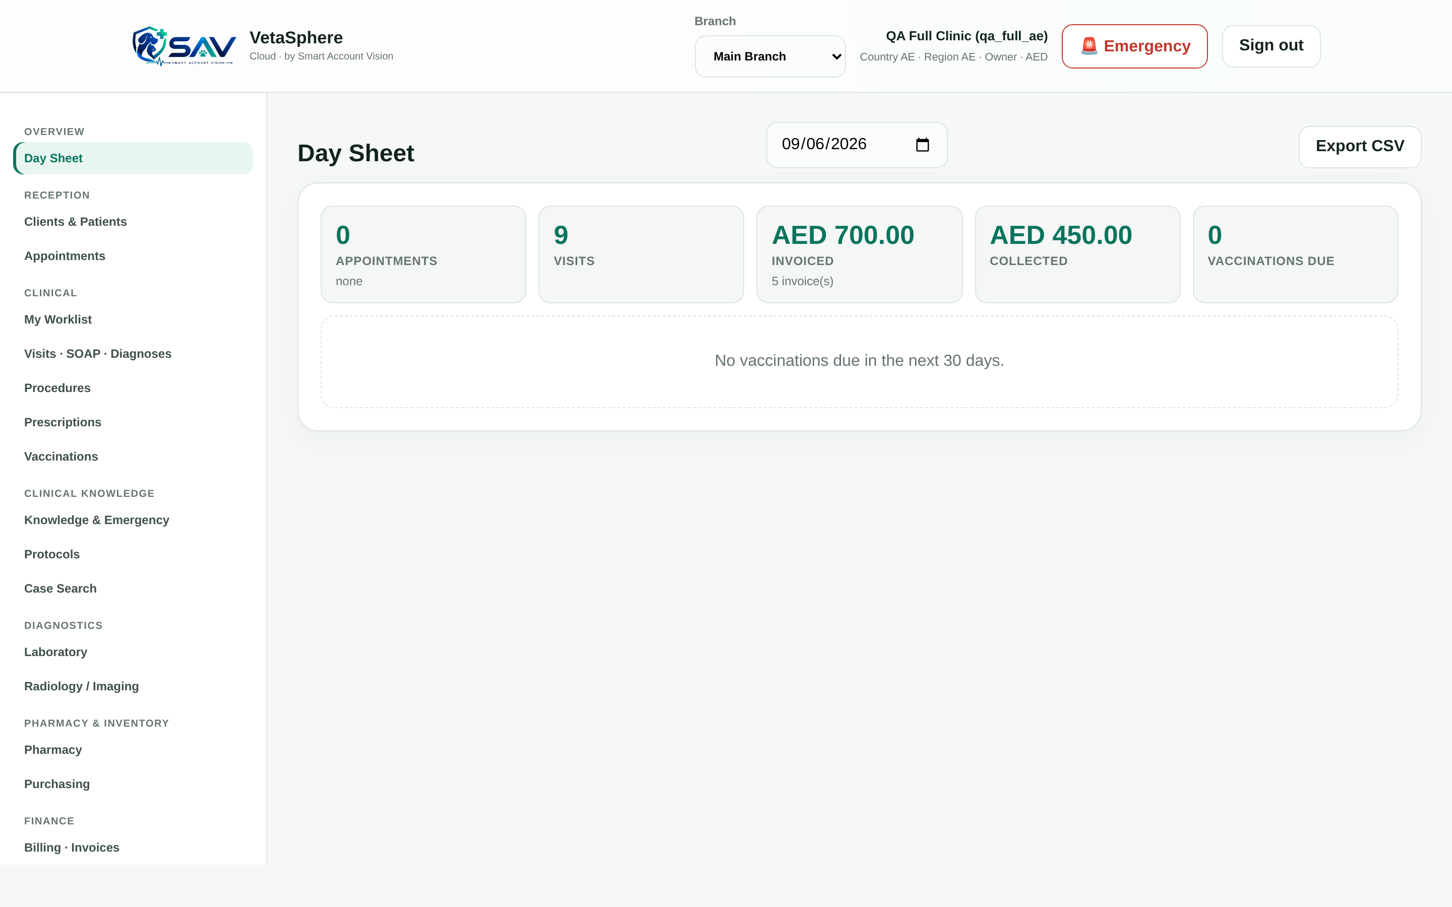Click the Appointments summary card
This screenshot has width=1452, height=907.
click(423, 254)
